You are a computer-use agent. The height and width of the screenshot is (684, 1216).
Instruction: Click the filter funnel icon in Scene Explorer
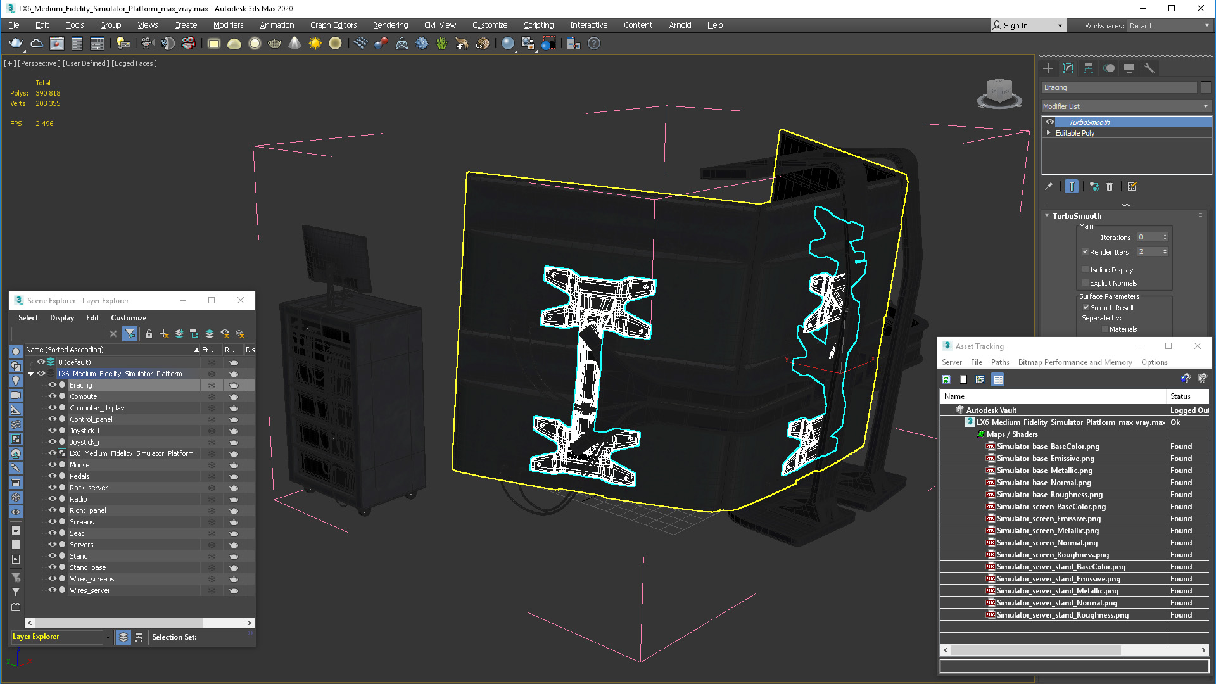click(130, 334)
